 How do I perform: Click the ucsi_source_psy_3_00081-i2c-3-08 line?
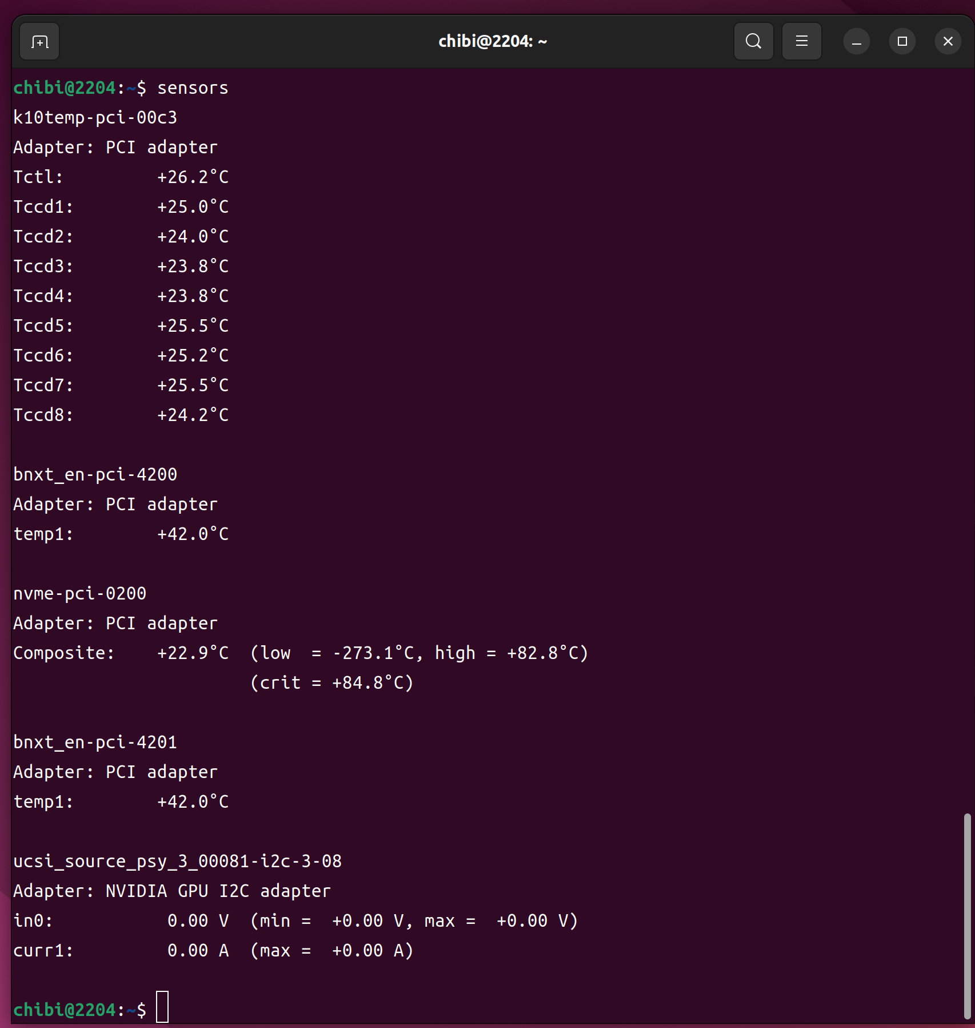(177, 862)
